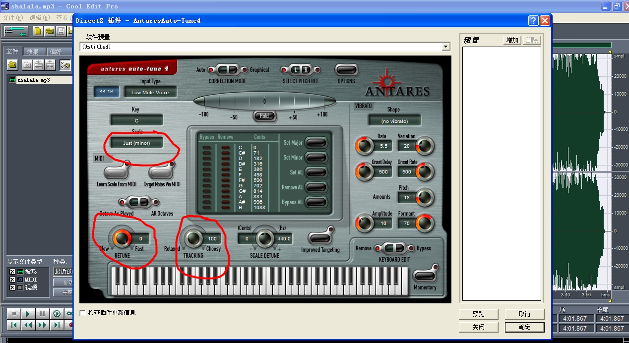Toggle Improved Targeting switch
The image size is (629, 343).
pos(320,238)
